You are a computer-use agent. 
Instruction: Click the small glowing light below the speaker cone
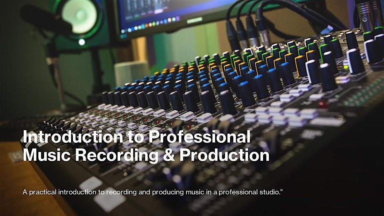coord(82,42)
